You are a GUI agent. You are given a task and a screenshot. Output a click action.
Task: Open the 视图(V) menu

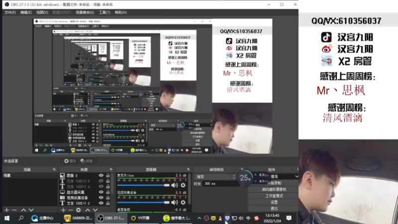42,12
